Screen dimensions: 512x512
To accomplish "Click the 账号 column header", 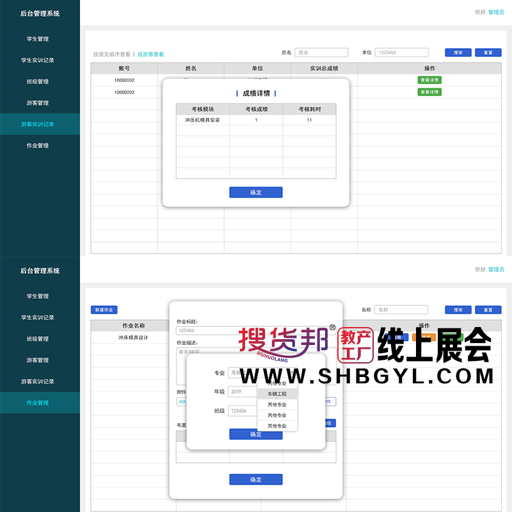I will click(124, 68).
